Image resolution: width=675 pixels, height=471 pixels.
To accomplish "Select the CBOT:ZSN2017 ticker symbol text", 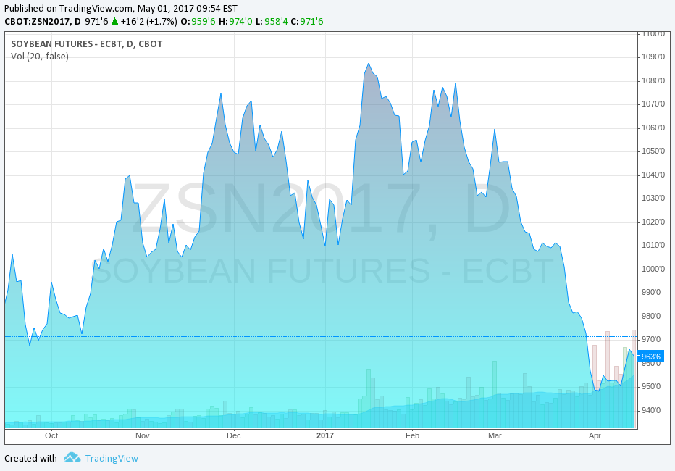I will point(38,21).
